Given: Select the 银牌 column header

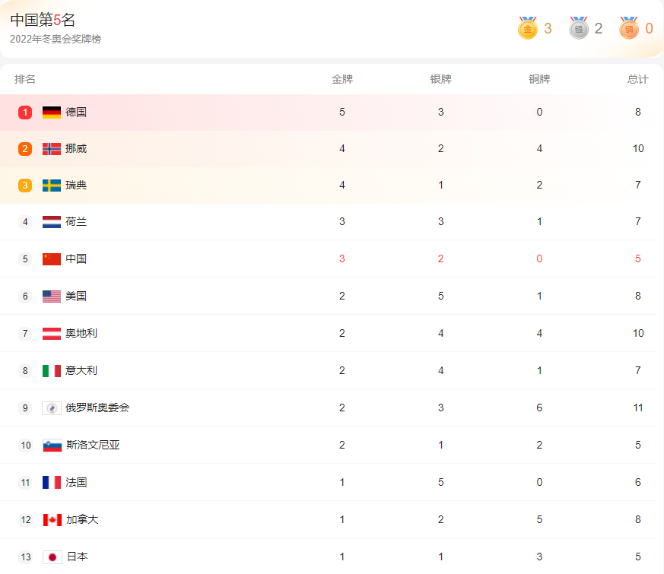Looking at the screenshot, I should pyautogui.click(x=441, y=79).
